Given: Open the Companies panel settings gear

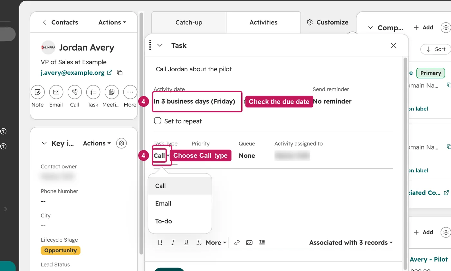Looking at the screenshot, I should point(446,27).
